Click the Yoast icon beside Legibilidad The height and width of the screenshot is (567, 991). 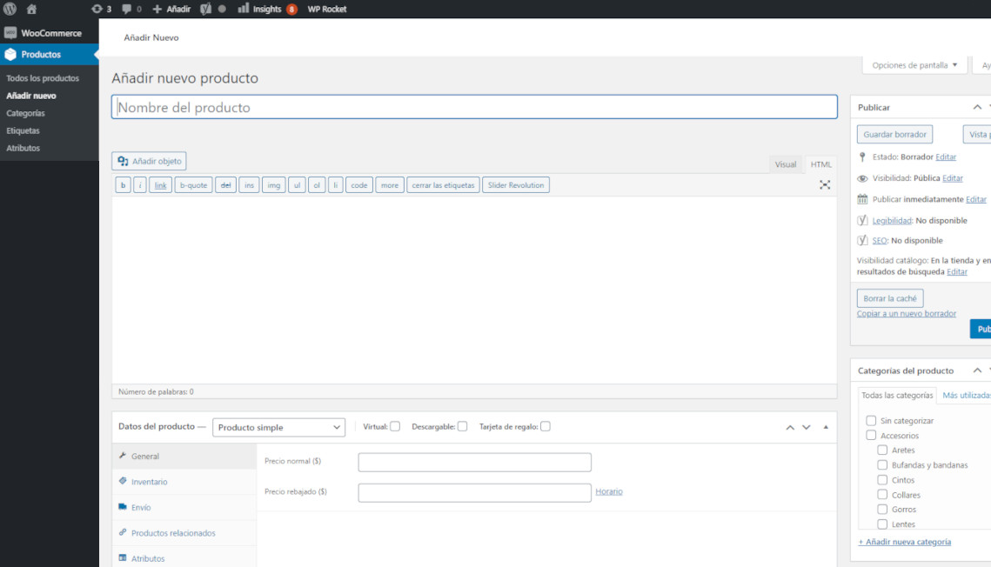862,220
